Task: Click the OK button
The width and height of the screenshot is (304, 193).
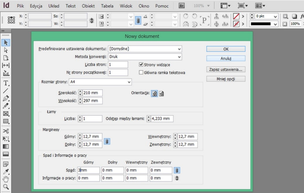Action: click(226, 49)
